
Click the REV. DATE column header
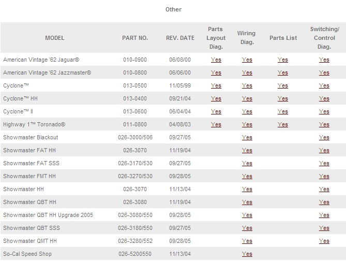(180, 38)
